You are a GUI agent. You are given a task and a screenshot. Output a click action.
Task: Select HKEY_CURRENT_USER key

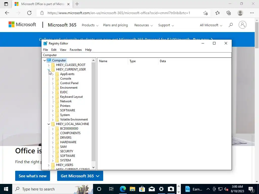tap(71, 69)
